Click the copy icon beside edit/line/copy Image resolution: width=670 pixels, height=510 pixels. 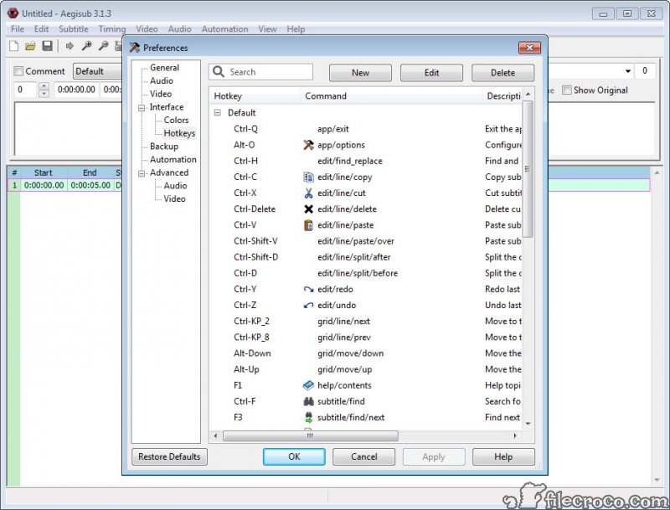pos(308,177)
